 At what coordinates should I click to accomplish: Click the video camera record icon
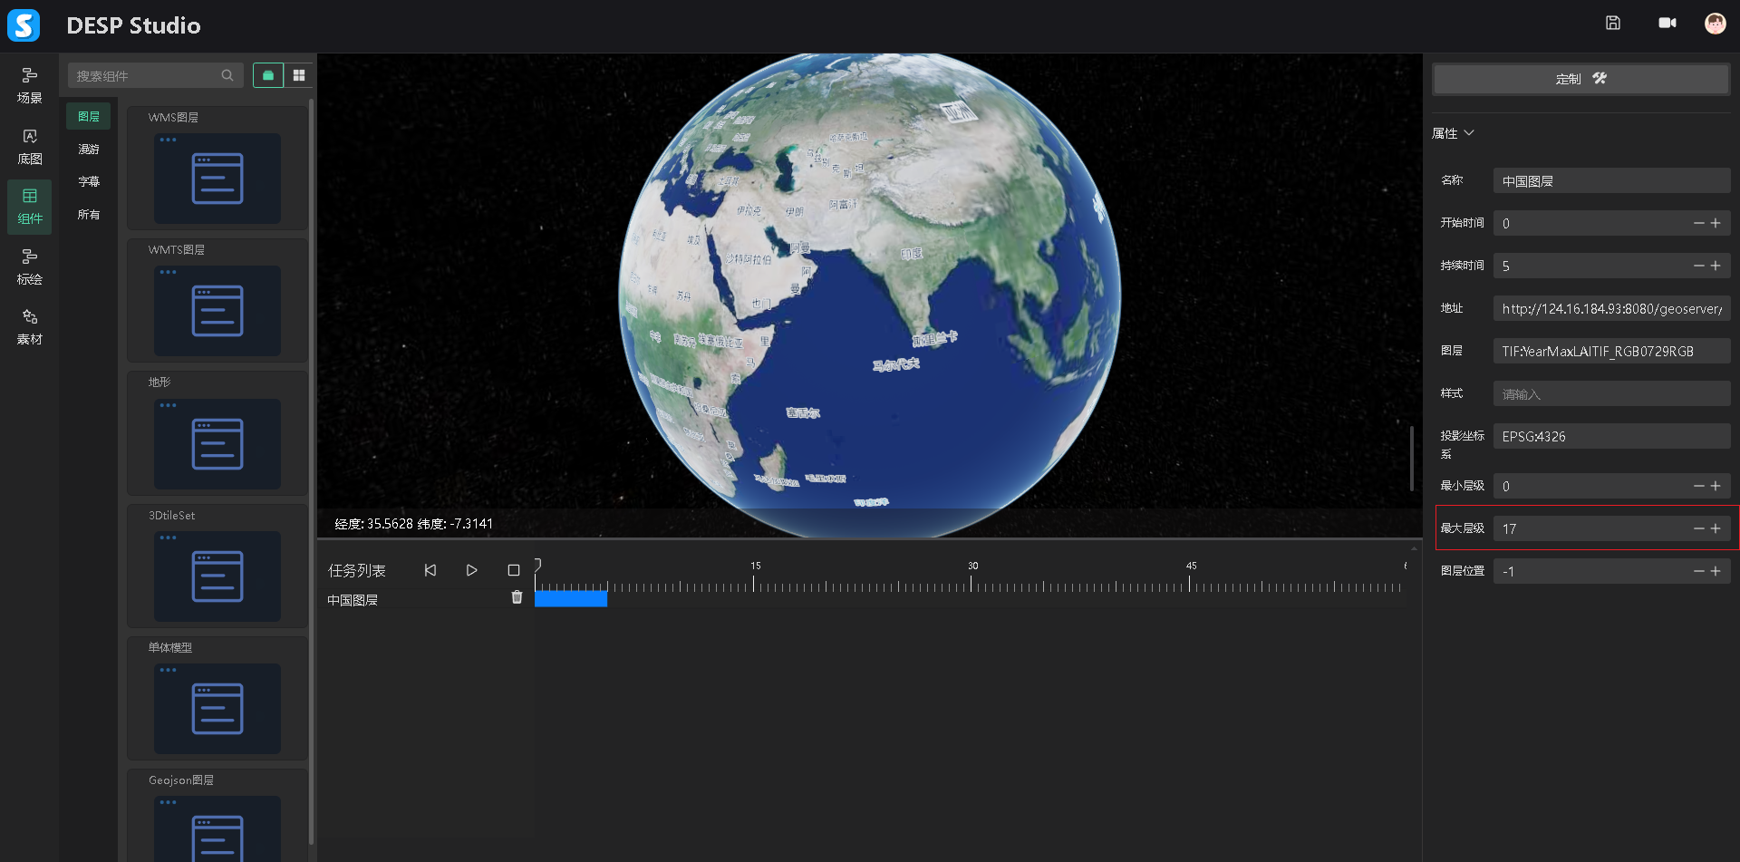click(x=1667, y=24)
